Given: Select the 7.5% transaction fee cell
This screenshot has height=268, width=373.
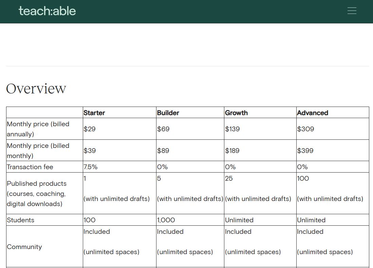Looking at the screenshot, I should [89, 167].
